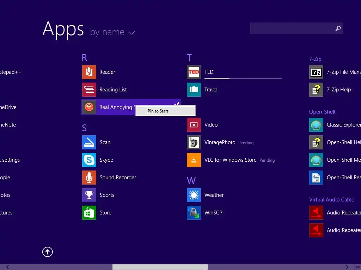This screenshot has height=270, width=361.
Task: Jump to the T letter group header
Action: point(189,58)
